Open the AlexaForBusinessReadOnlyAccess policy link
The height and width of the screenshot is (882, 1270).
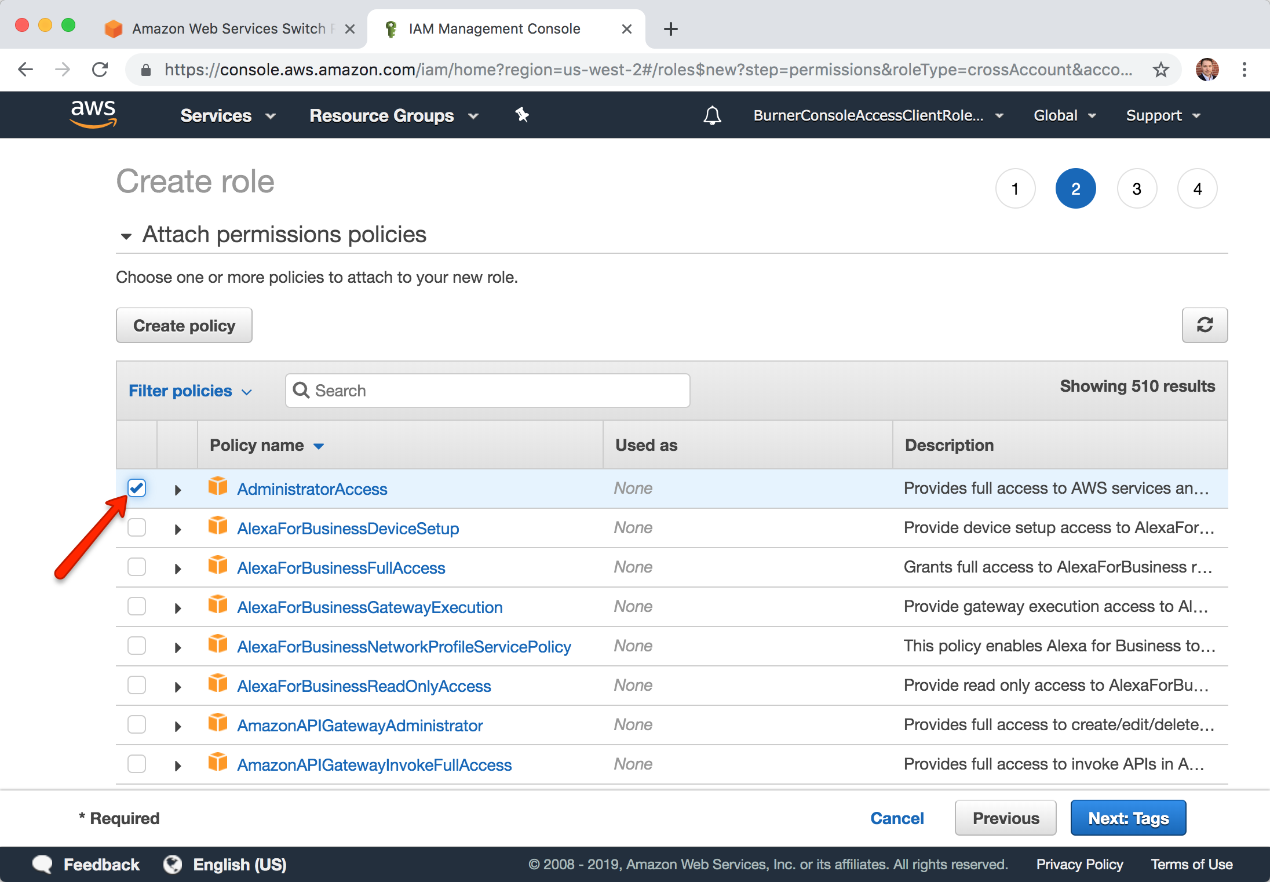(x=364, y=686)
